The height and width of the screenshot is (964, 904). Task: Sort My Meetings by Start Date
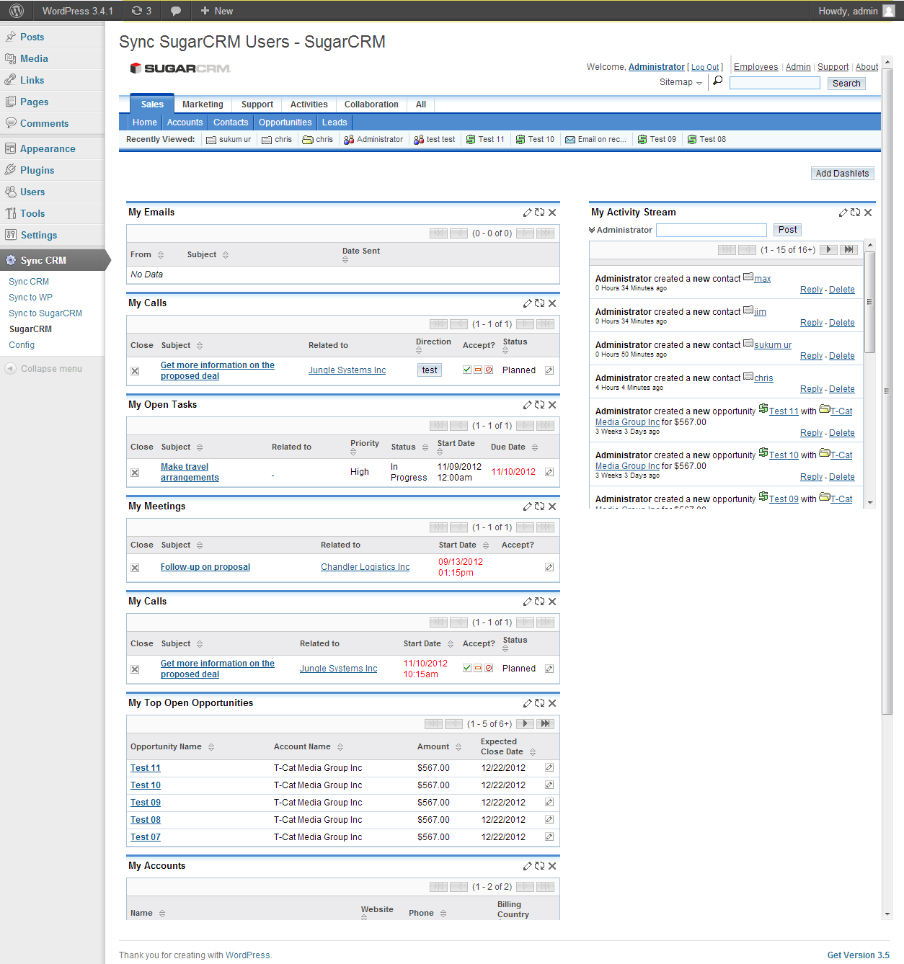(x=486, y=545)
